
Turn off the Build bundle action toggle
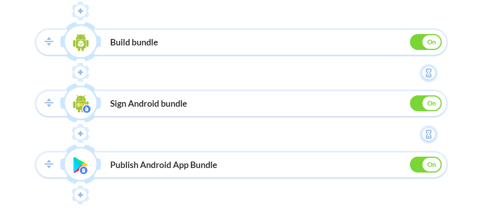tap(426, 42)
